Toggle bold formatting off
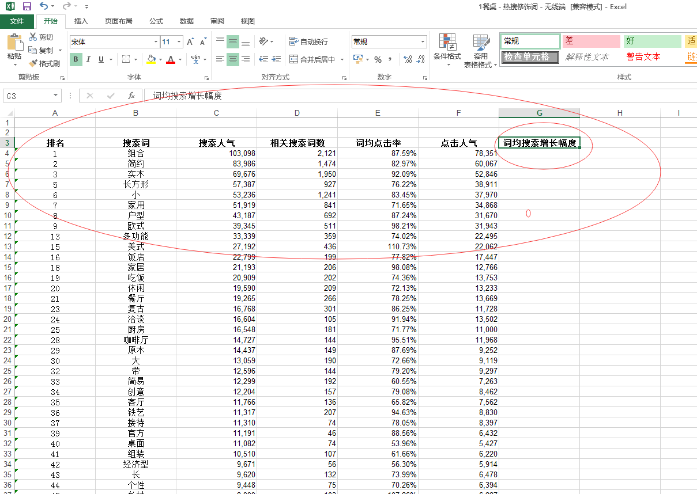The width and height of the screenshot is (697, 494). coord(76,59)
